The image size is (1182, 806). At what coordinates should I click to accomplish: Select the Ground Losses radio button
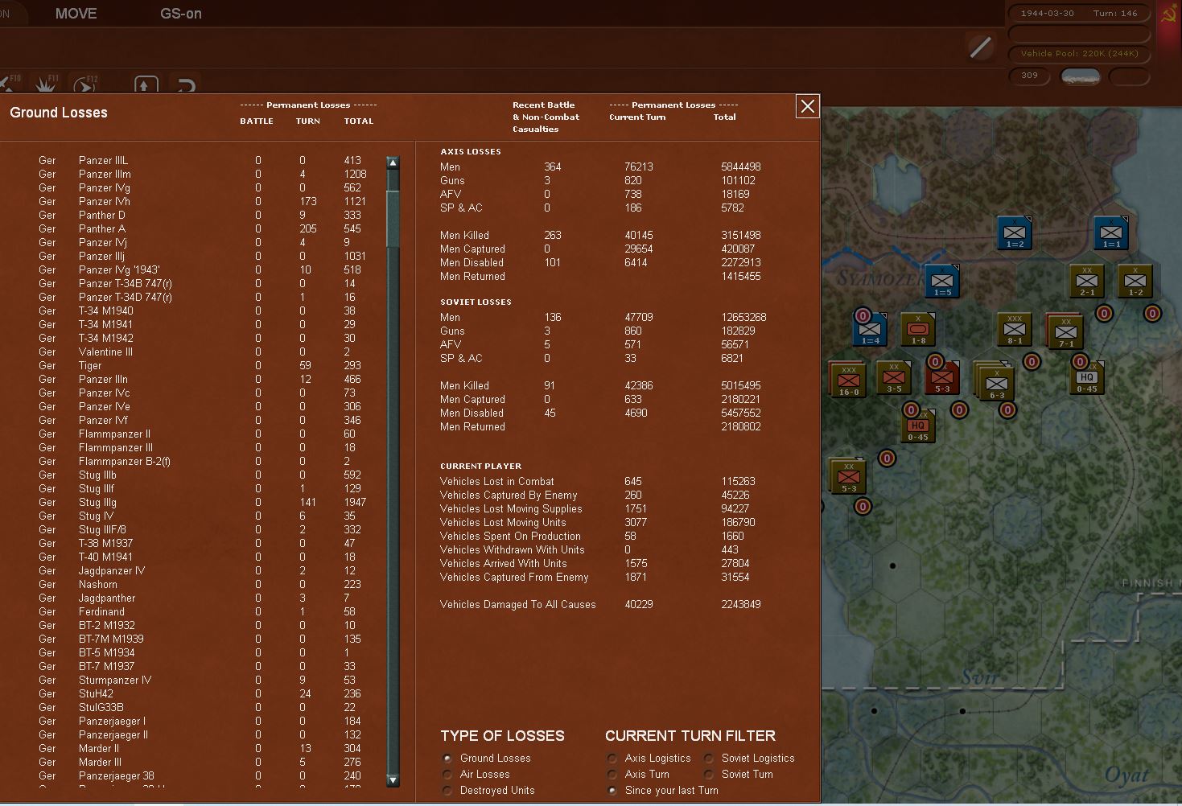[447, 759]
